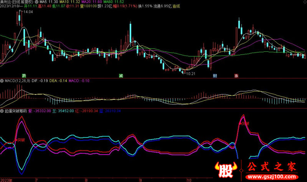
Task: Click the 2023年 time axis label
Action: click(6, 180)
